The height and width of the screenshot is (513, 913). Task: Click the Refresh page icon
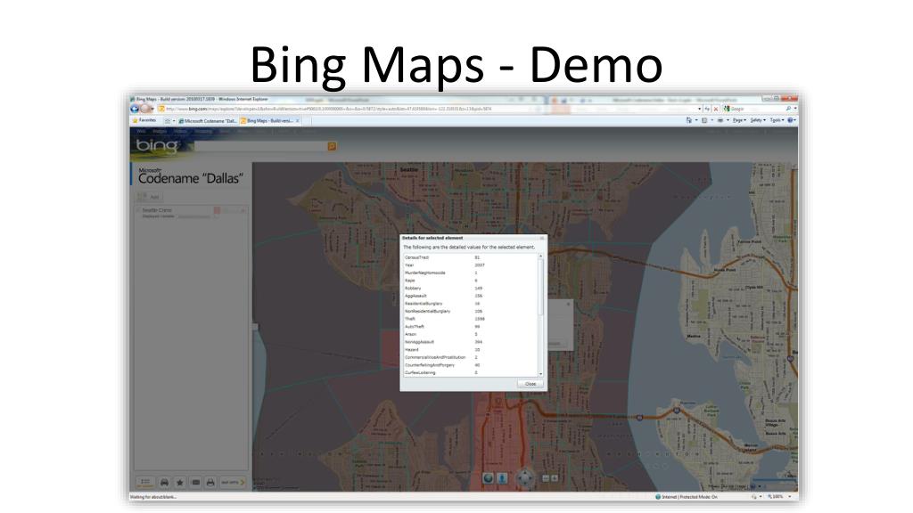coord(707,109)
